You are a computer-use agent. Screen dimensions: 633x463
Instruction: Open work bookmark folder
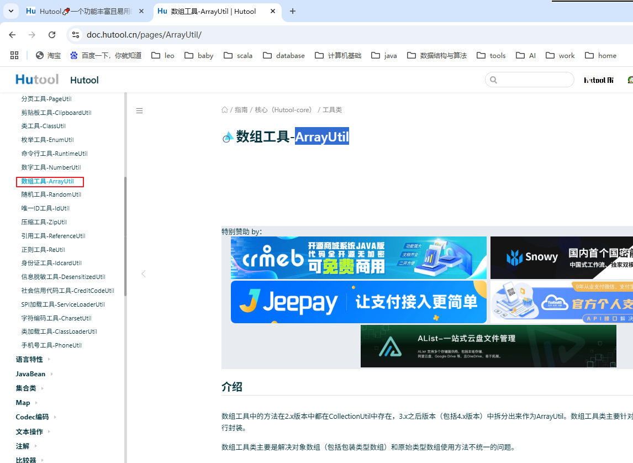tap(560, 55)
